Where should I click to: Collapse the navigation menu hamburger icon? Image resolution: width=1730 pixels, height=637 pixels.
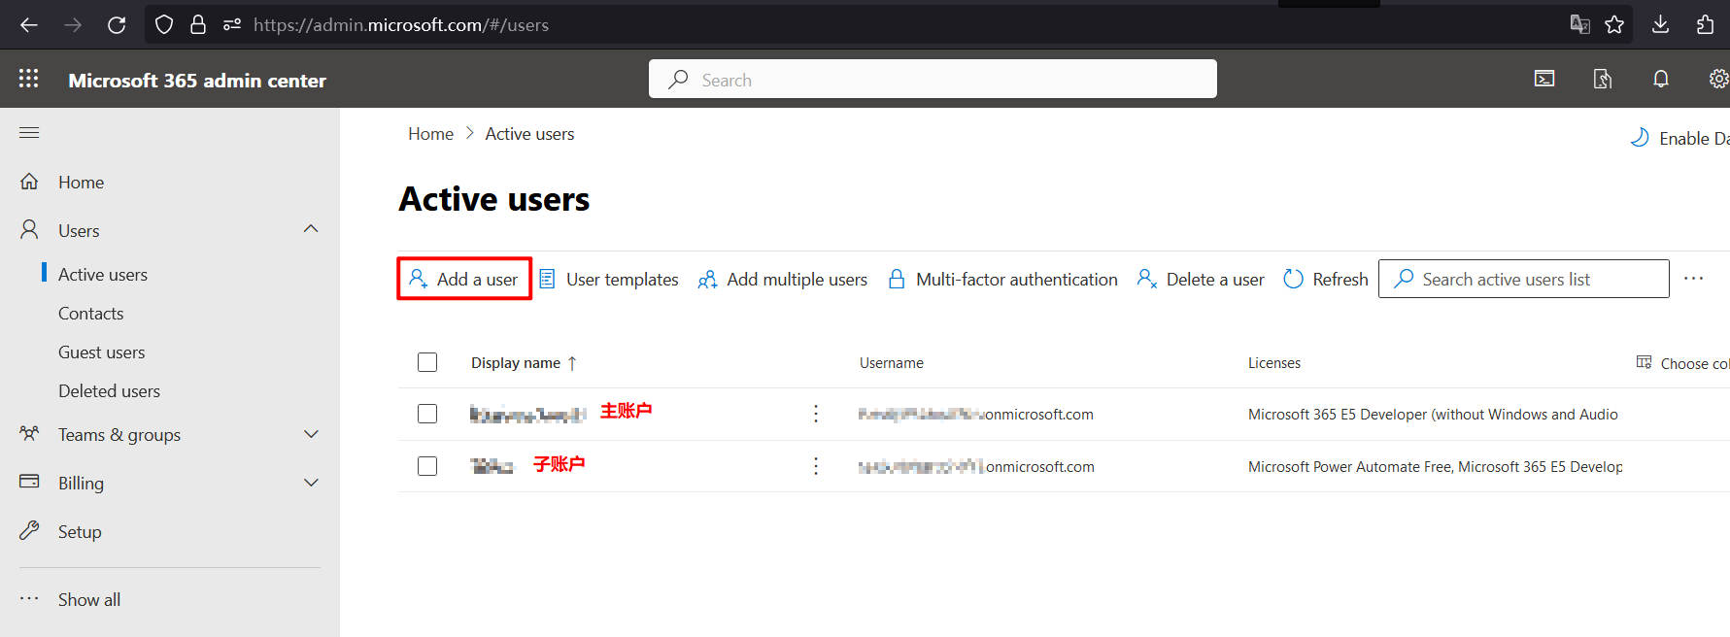point(29,132)
